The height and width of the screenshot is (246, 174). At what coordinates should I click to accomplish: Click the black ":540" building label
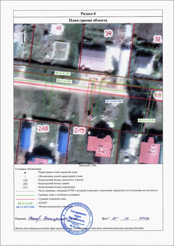pyautogui.click(x=100, y=146)
